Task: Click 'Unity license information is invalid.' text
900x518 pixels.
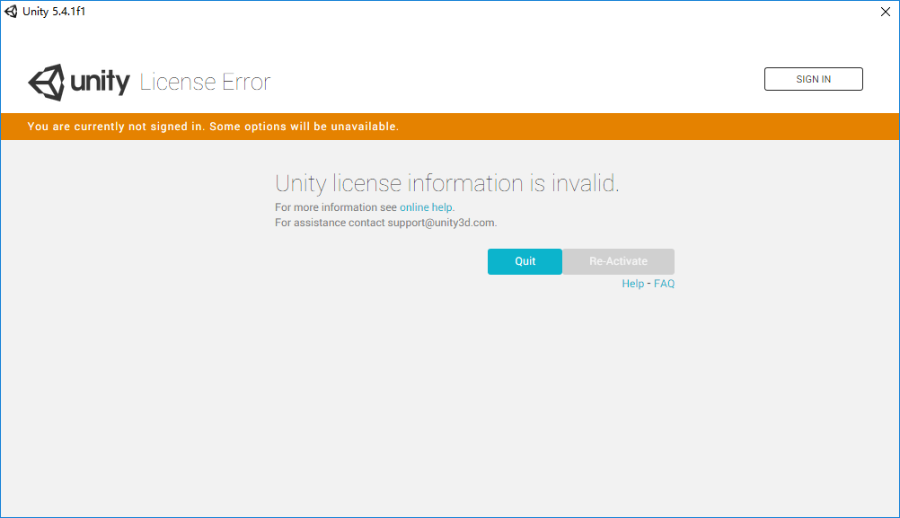Action: [x=447, y=183]
